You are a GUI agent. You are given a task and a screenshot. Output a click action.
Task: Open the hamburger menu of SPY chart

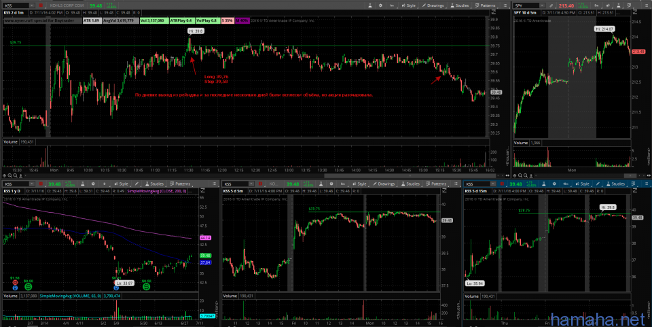(x=646, y=5)
